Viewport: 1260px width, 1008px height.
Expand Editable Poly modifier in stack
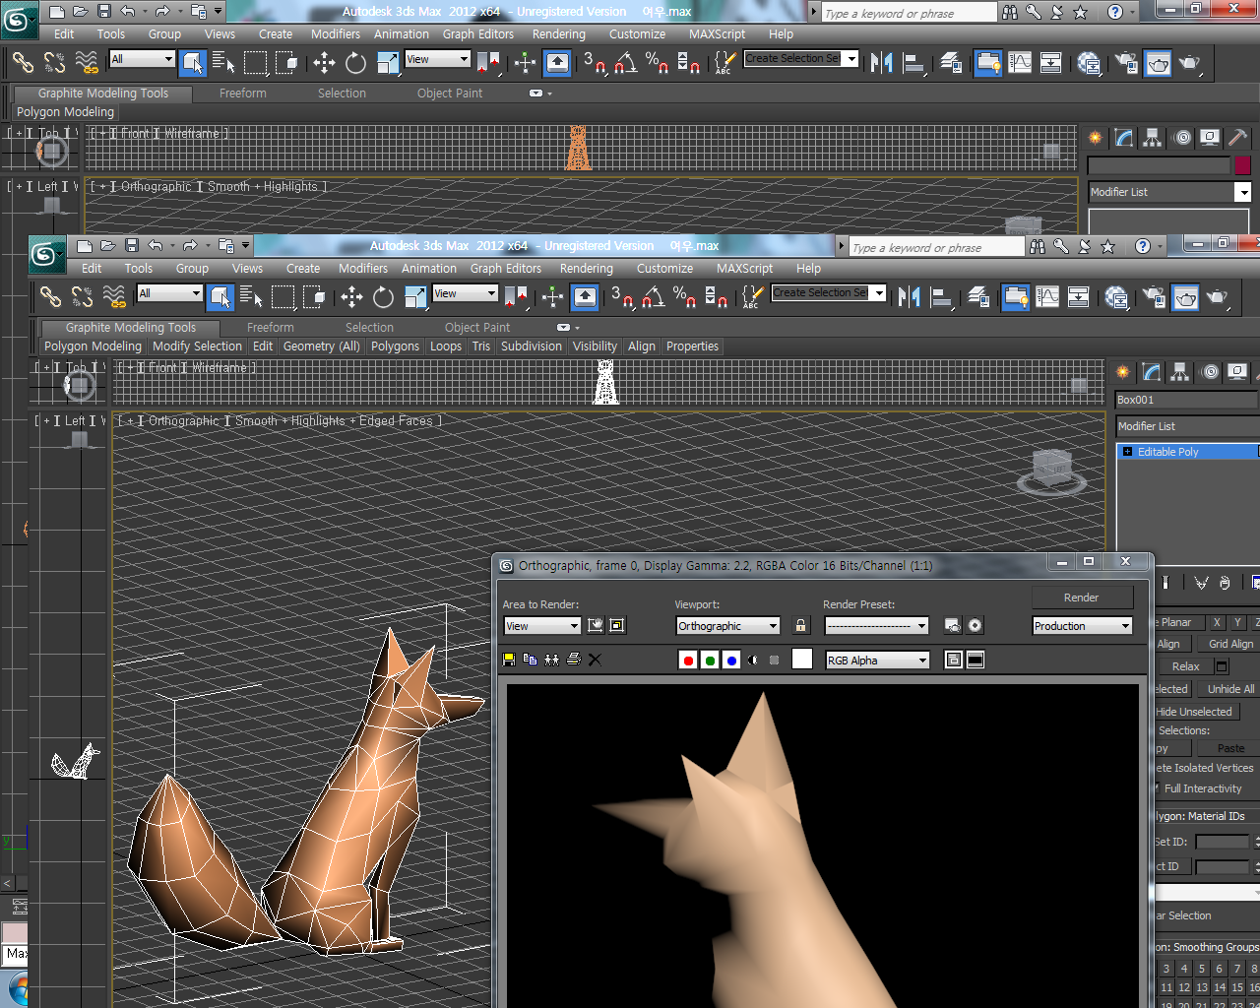click(1127, 452)
